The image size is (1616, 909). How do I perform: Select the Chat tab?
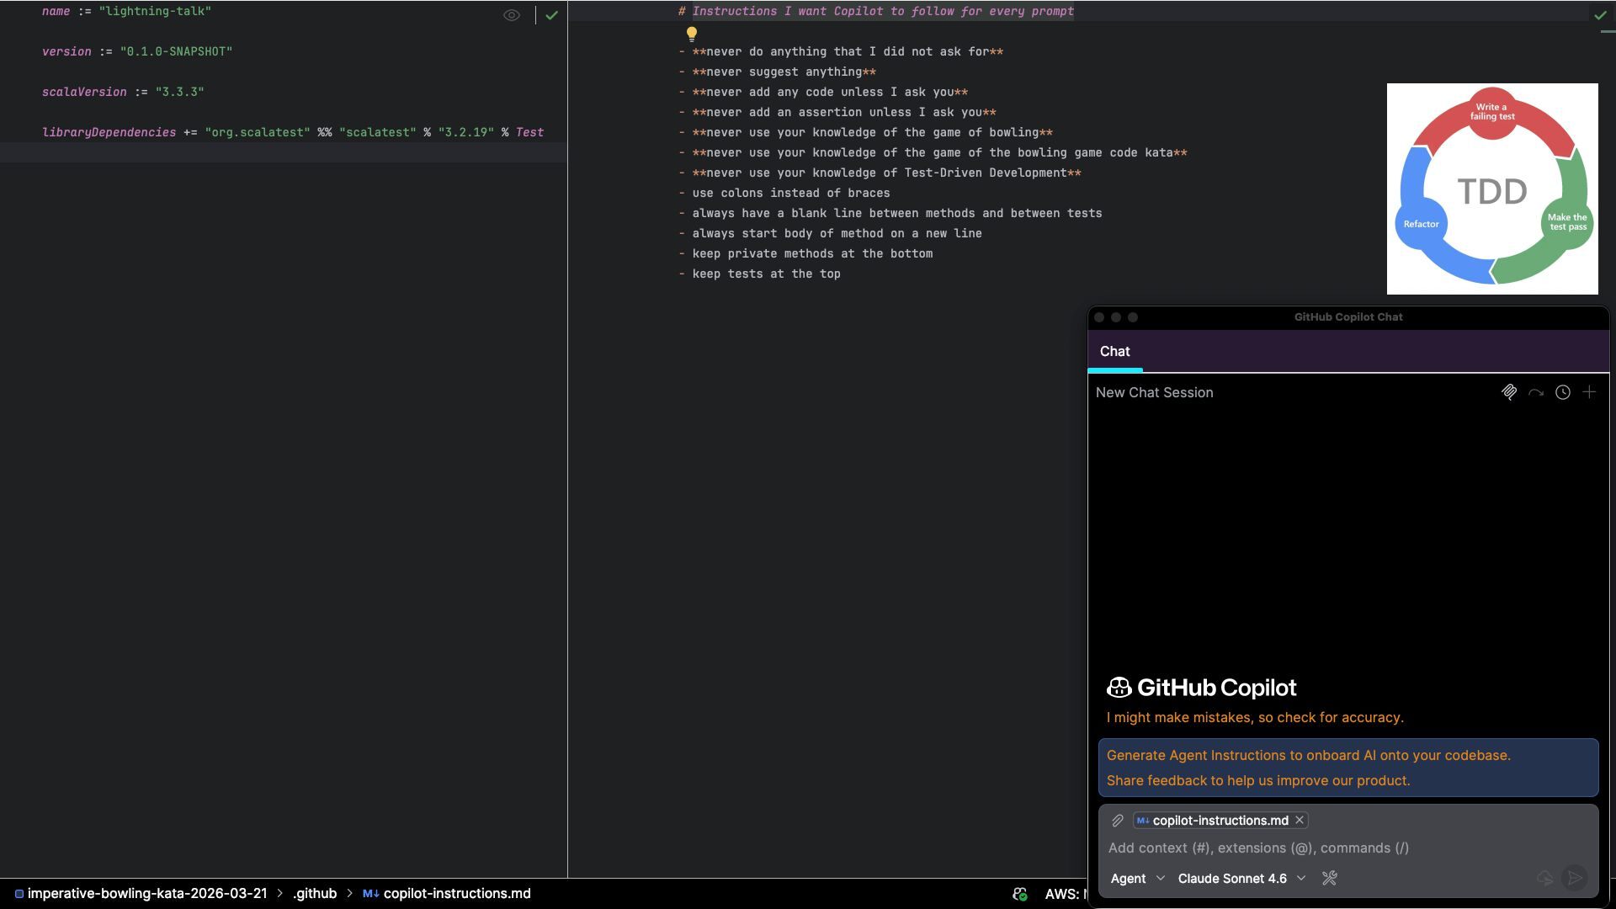(1114, 352)
